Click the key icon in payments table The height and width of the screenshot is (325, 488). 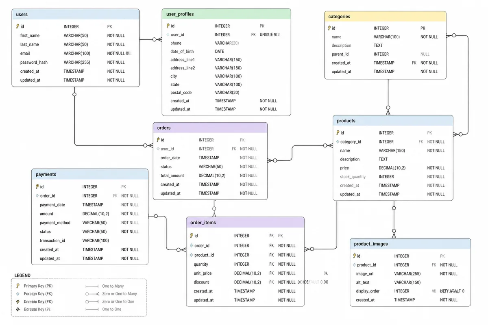(x=37, y=187)
